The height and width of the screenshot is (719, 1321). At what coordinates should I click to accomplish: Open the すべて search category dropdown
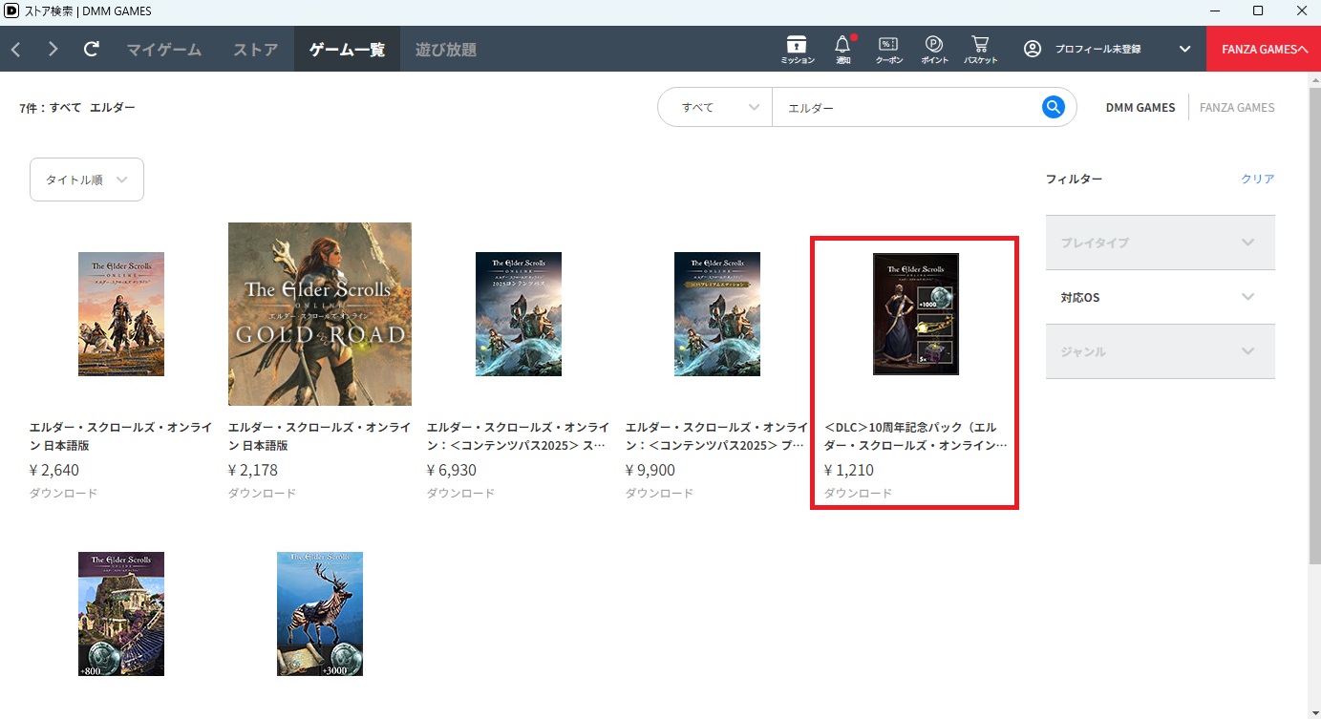(x=714, y=107)
